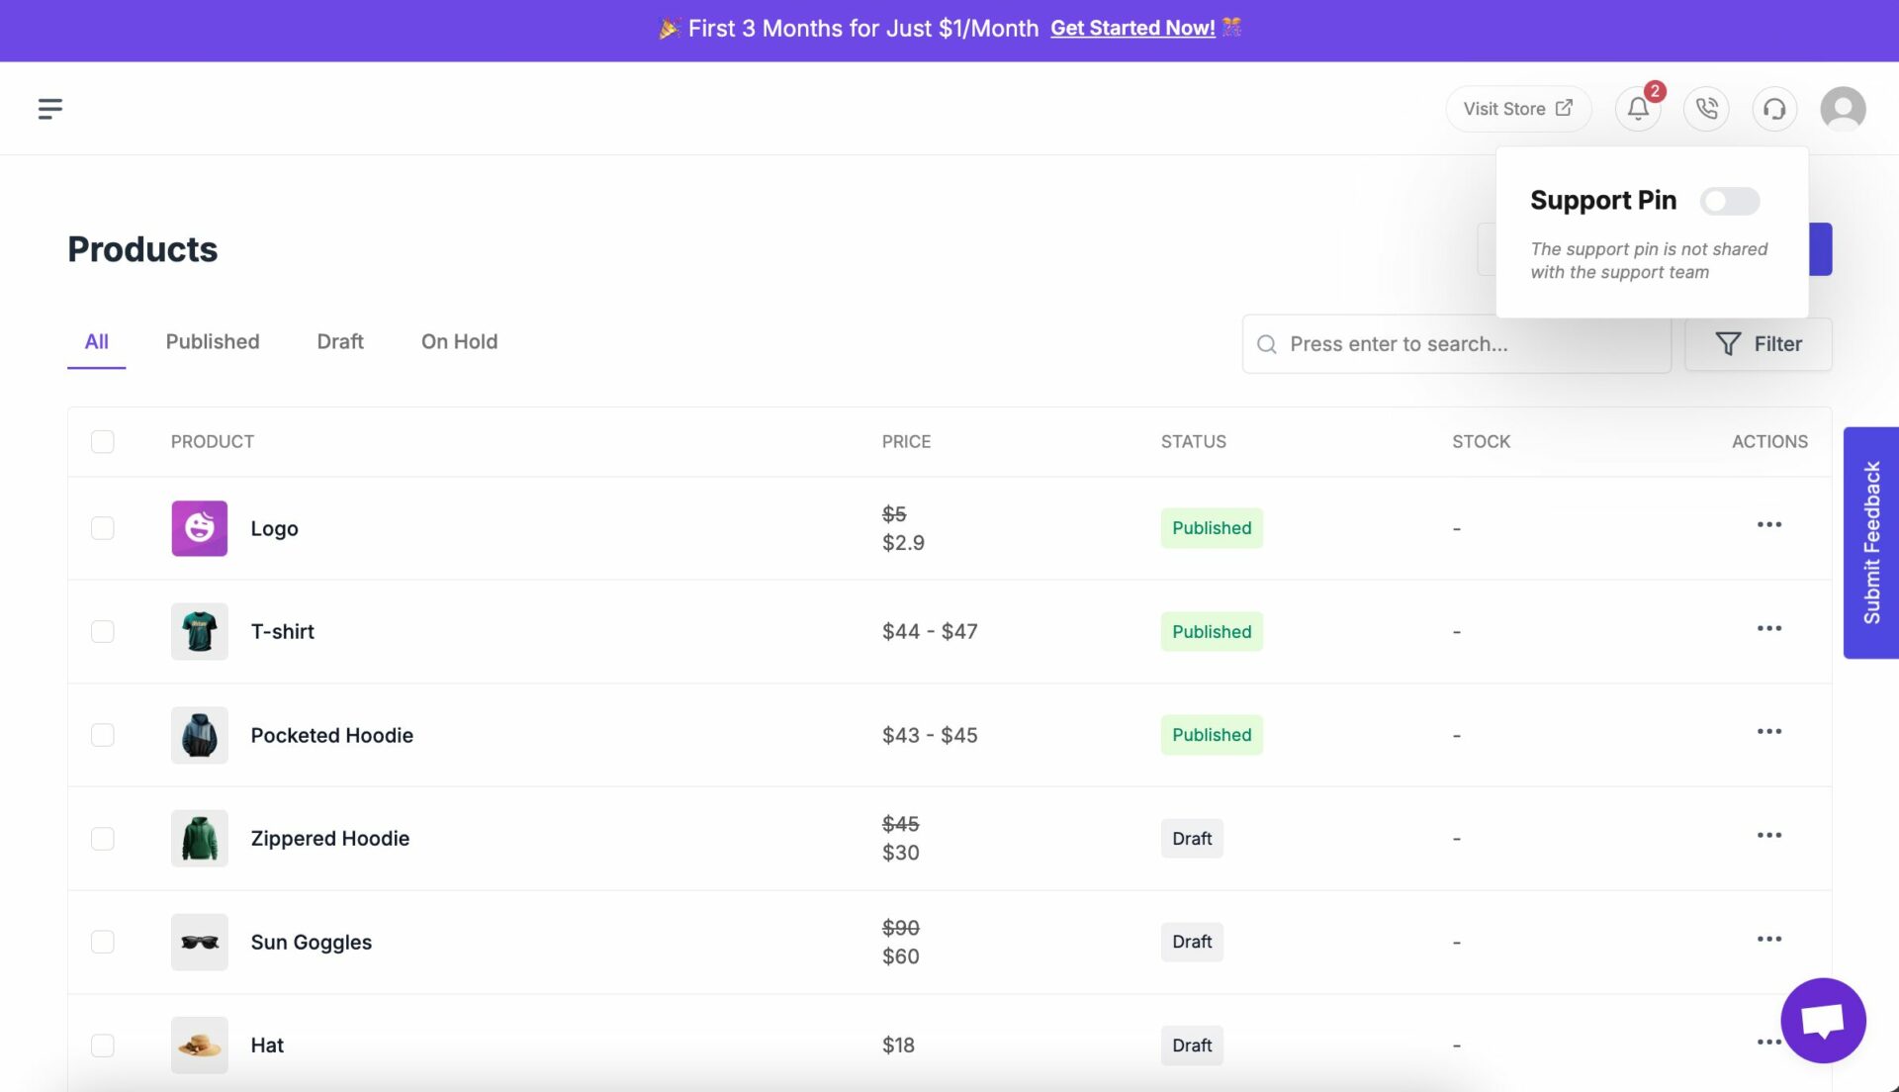Switch to the Published tab

tap(212, 342)
